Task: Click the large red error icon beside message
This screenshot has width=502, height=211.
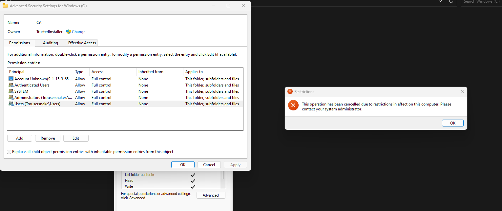Action: coord(293,105)
